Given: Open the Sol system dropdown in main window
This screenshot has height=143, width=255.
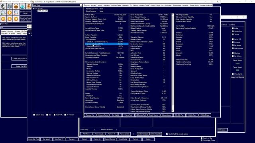Looking at the screenshot, I should pos(14,27).
